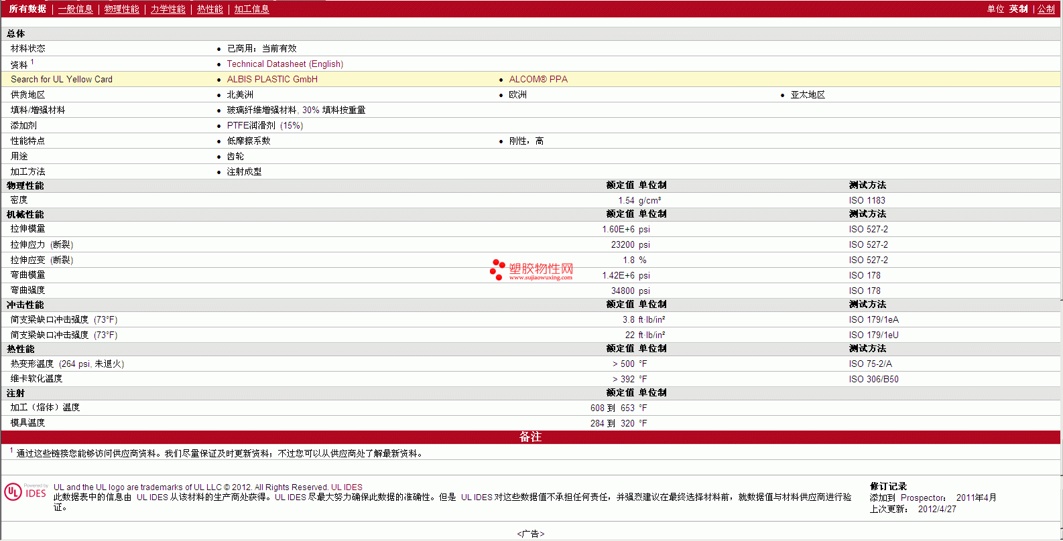Click the <广告> label

(x=531, y=534)
